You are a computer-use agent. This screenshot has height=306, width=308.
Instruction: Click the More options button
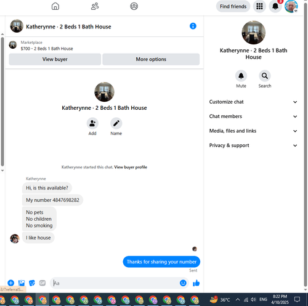coord(151,59)
